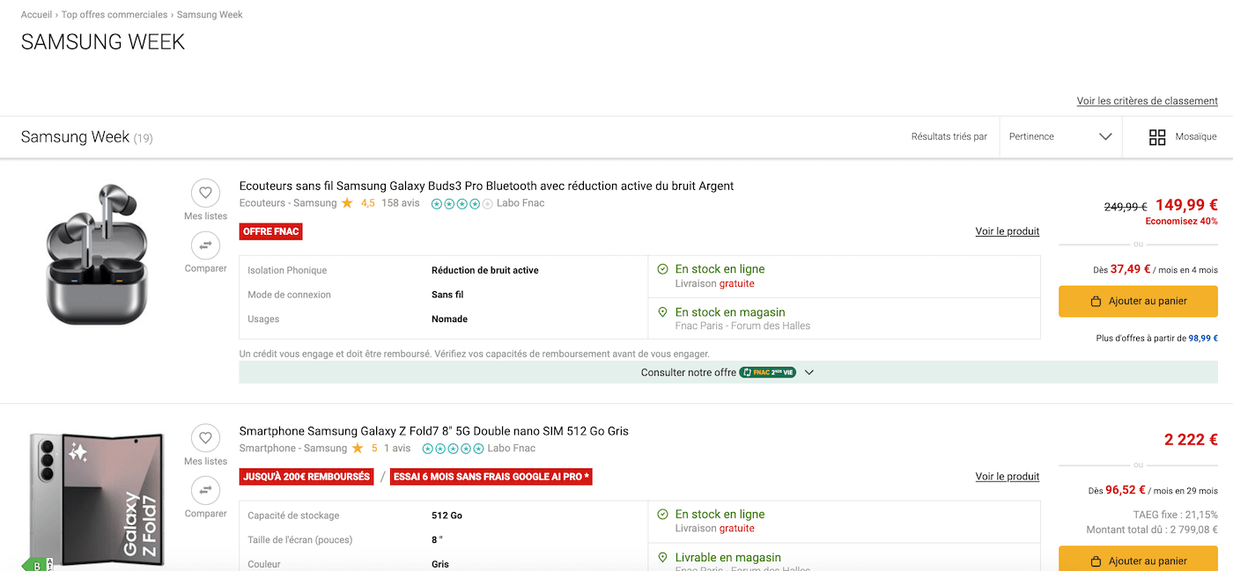Click compare icon for Galaxy Z Fold7
Viewport: 1233px width, 571px height.
coord(205,491)
